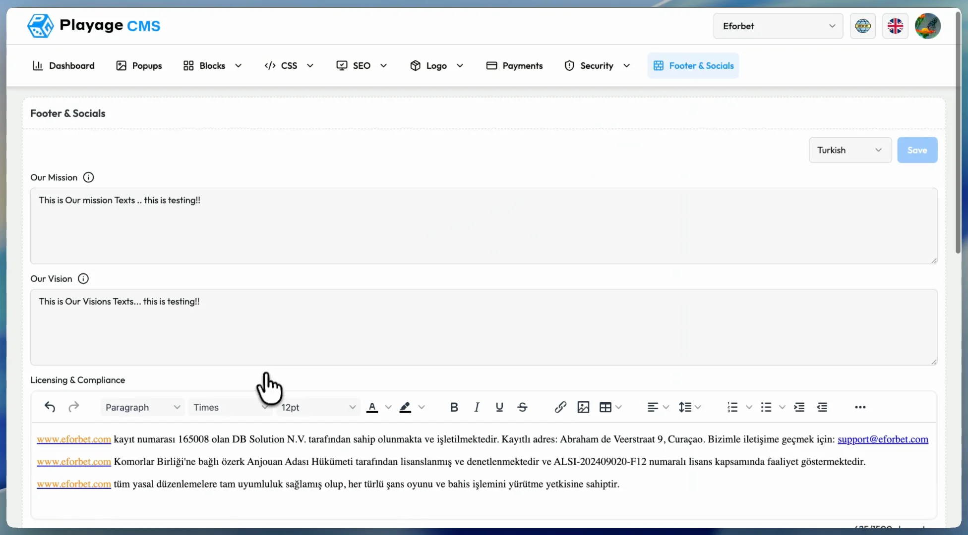The image size is (968, 535).
Task: Toggle italic formatting
Action: pos(477,407)
